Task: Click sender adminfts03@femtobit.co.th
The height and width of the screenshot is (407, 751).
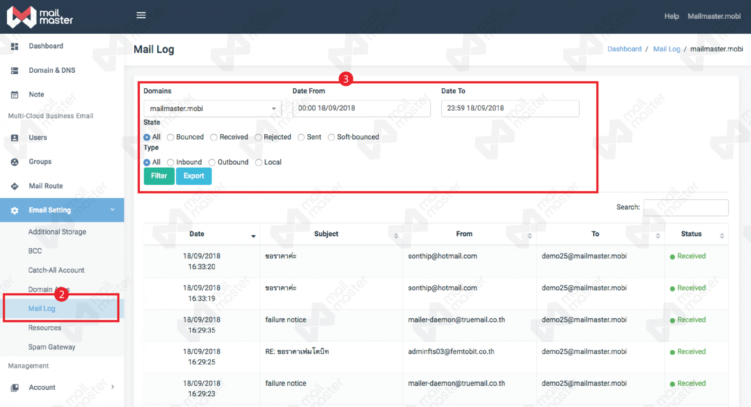Action: pos(451,352)
